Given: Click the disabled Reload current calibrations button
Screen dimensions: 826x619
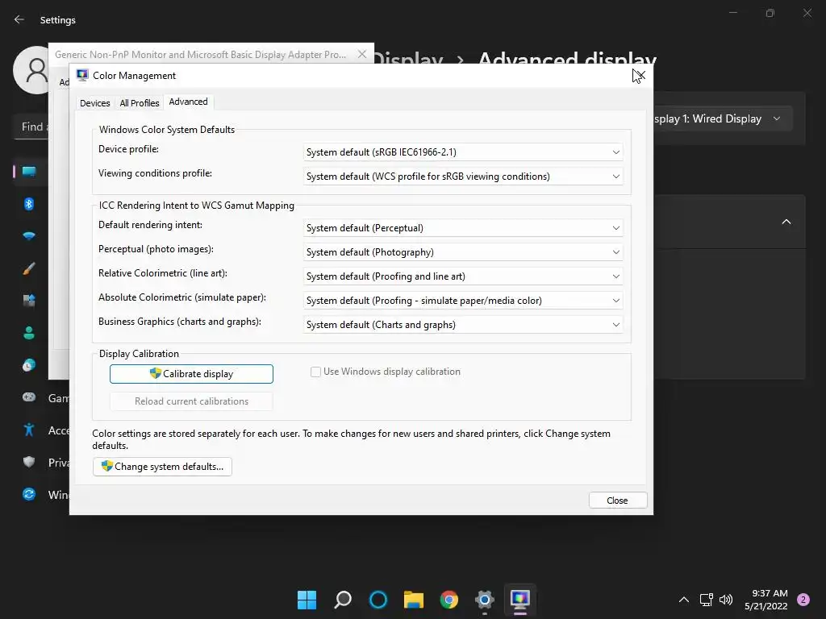Looking at the screenshot, I should click(191, 401).
